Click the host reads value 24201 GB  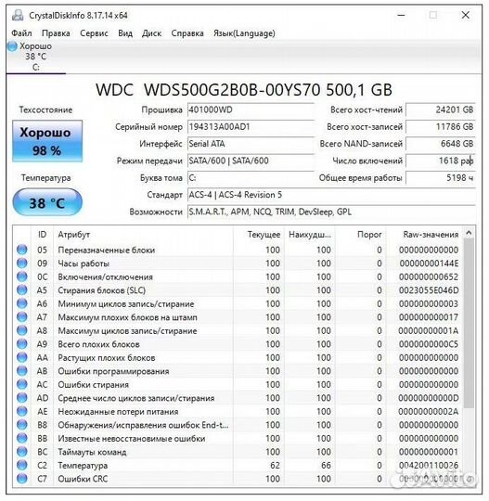(x=441, y=109)
